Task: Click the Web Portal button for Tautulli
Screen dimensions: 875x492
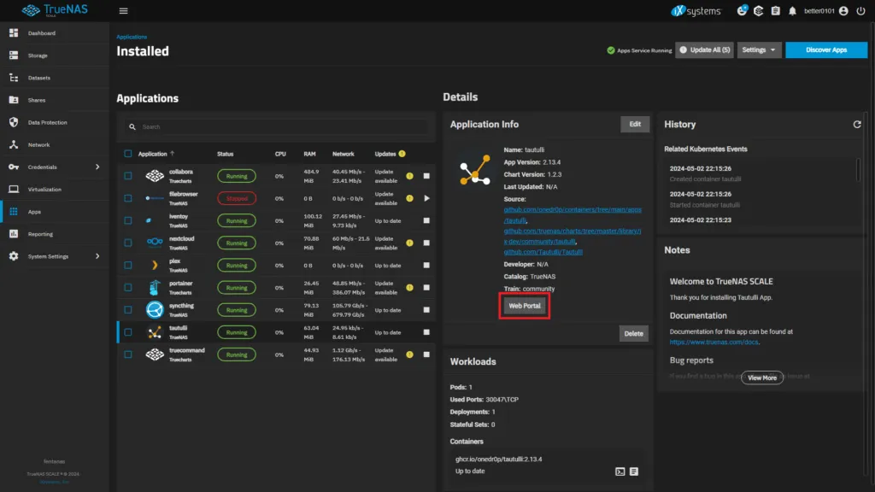Action: (524, 305)
